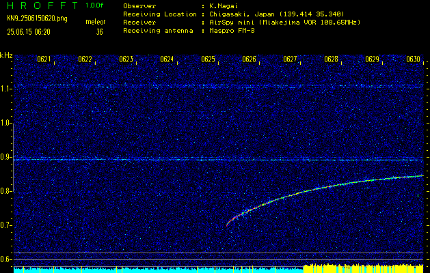
Task: Click the yellow noise-level bar at bottom
Action: pyautogui.click(x=364, y=269)
